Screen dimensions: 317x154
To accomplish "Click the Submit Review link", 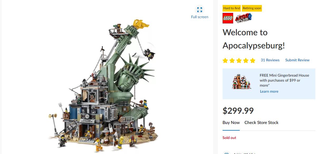I will [297, 60].
